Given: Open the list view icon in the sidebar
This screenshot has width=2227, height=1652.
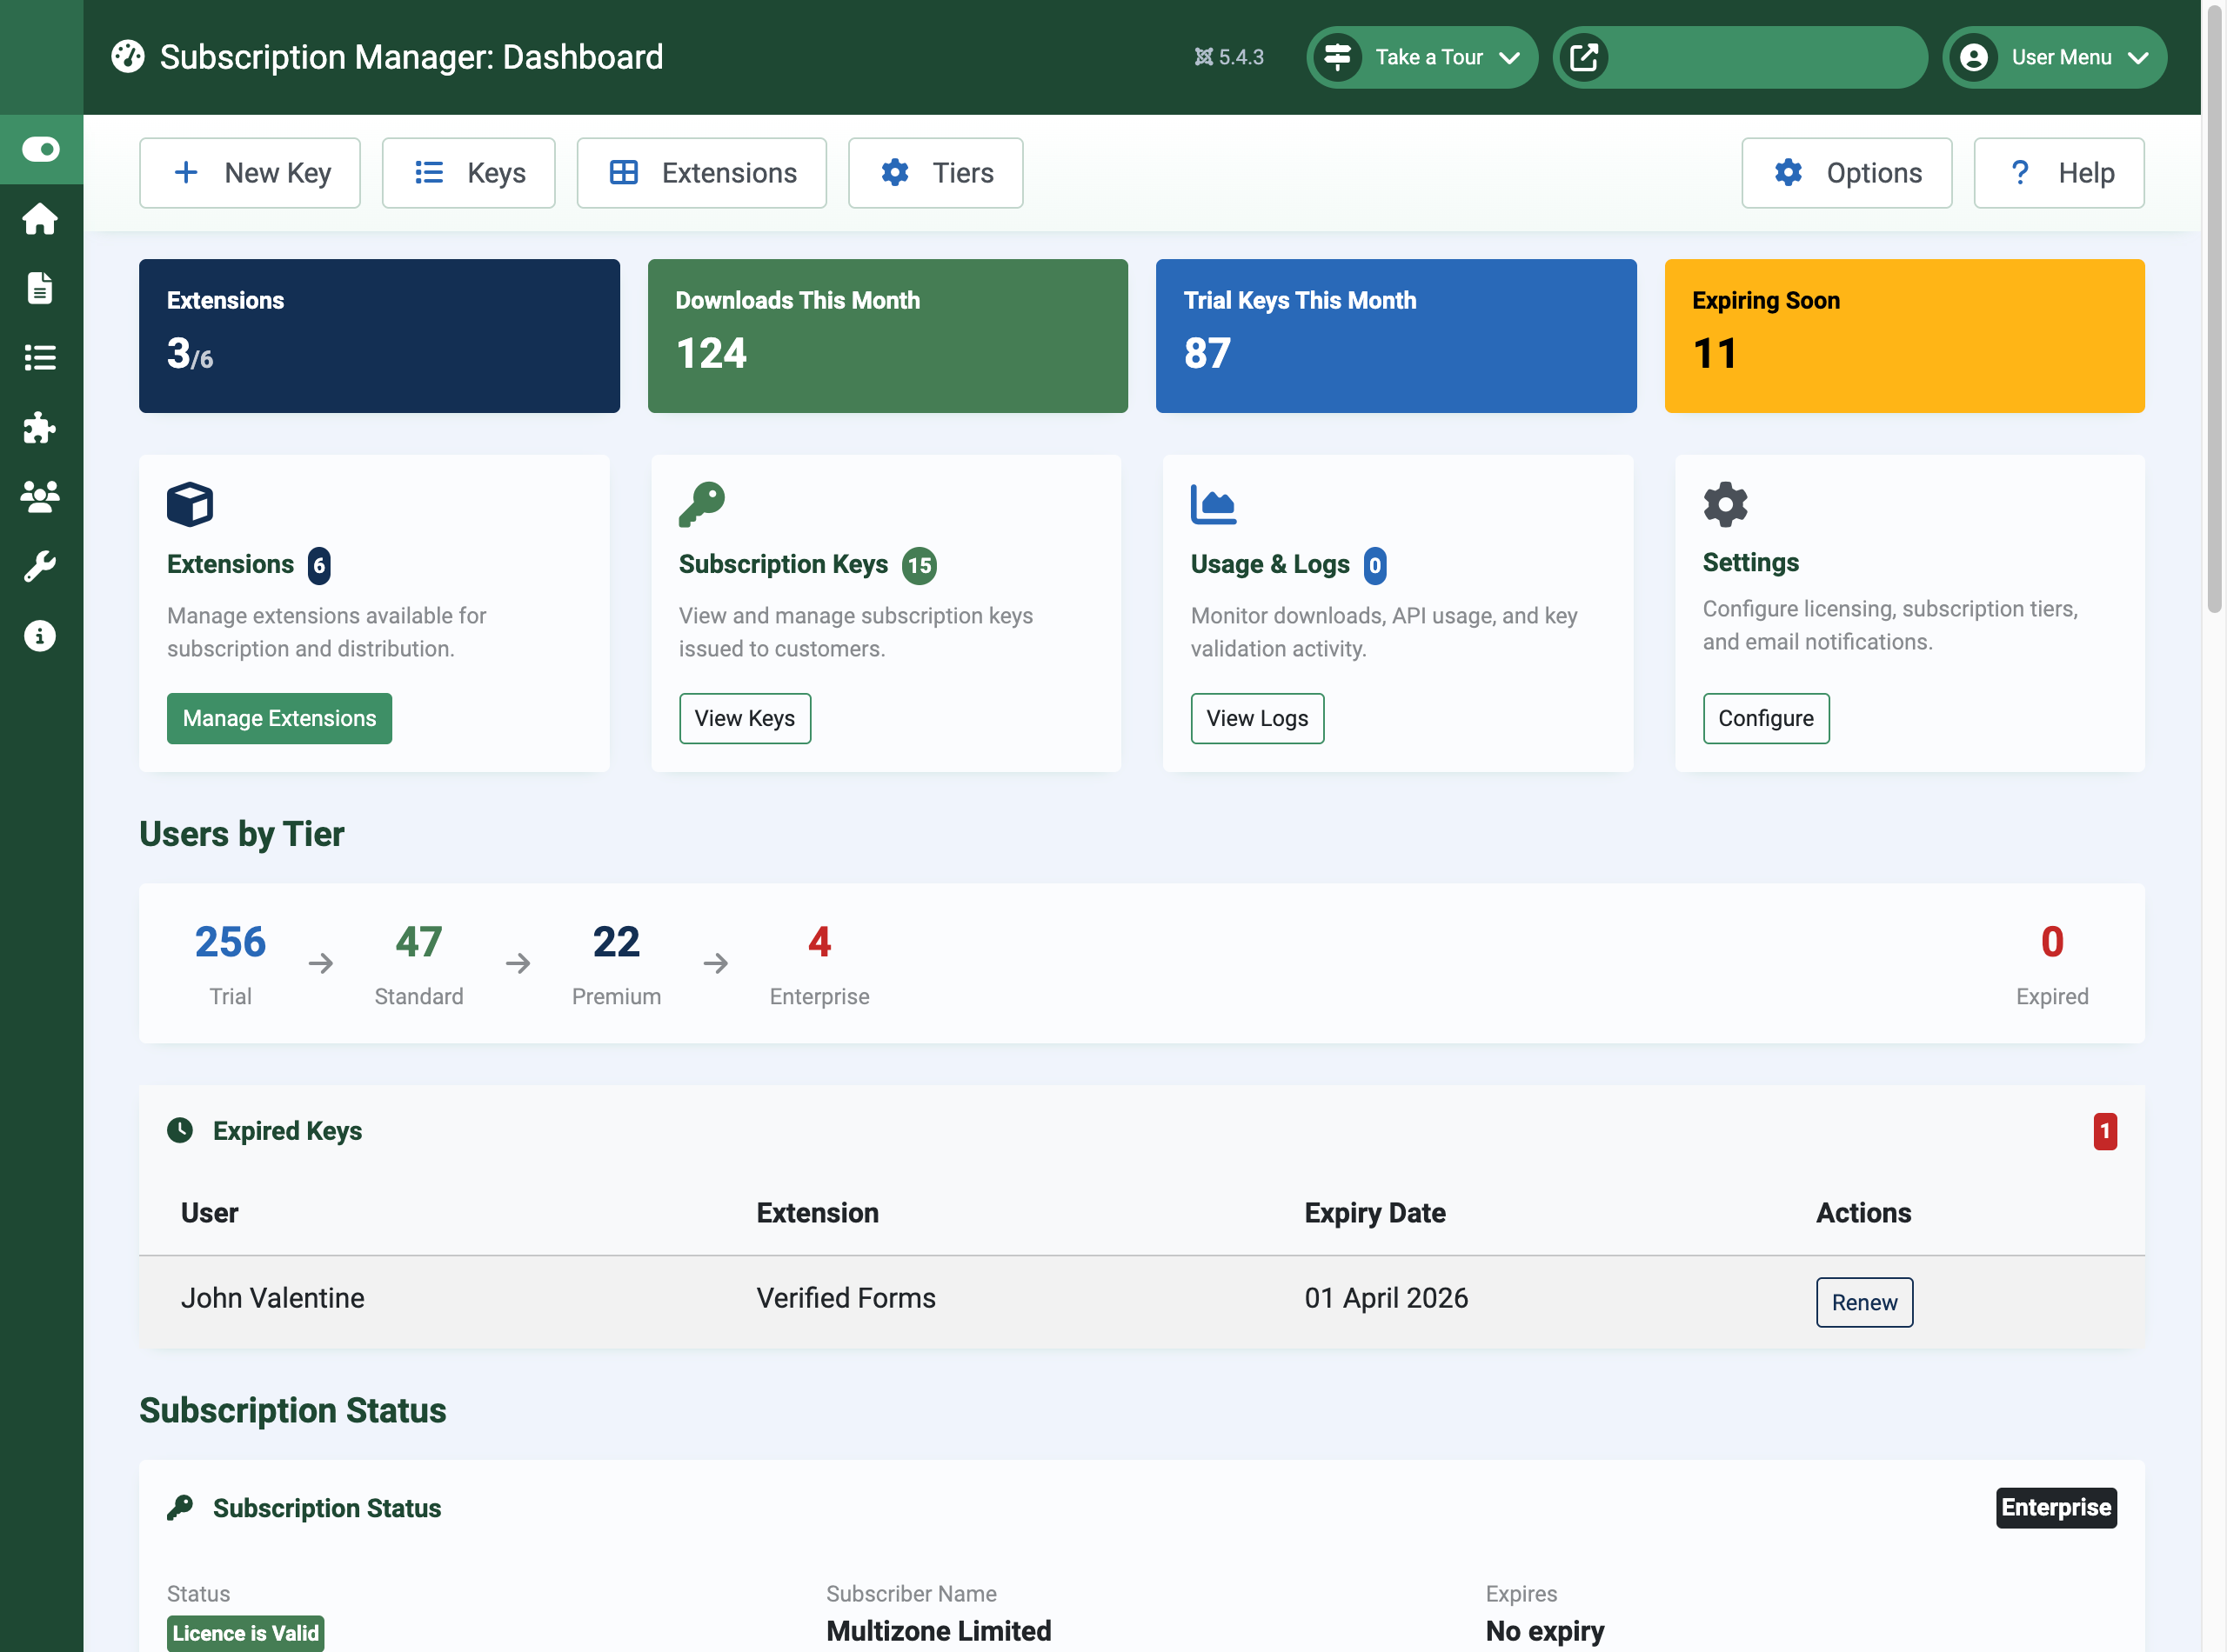Looking at the screenshot, I should coord(40,359).
